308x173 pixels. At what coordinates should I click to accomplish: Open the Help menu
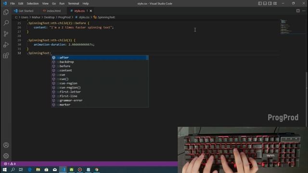coord(86,3)
